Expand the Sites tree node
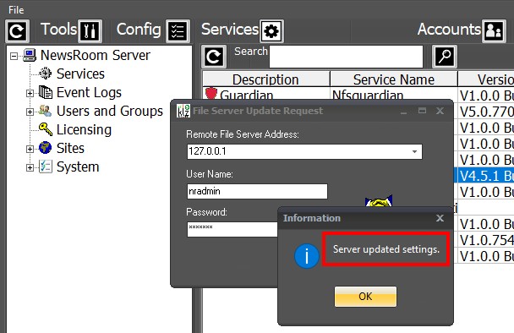 click(30, 149)
